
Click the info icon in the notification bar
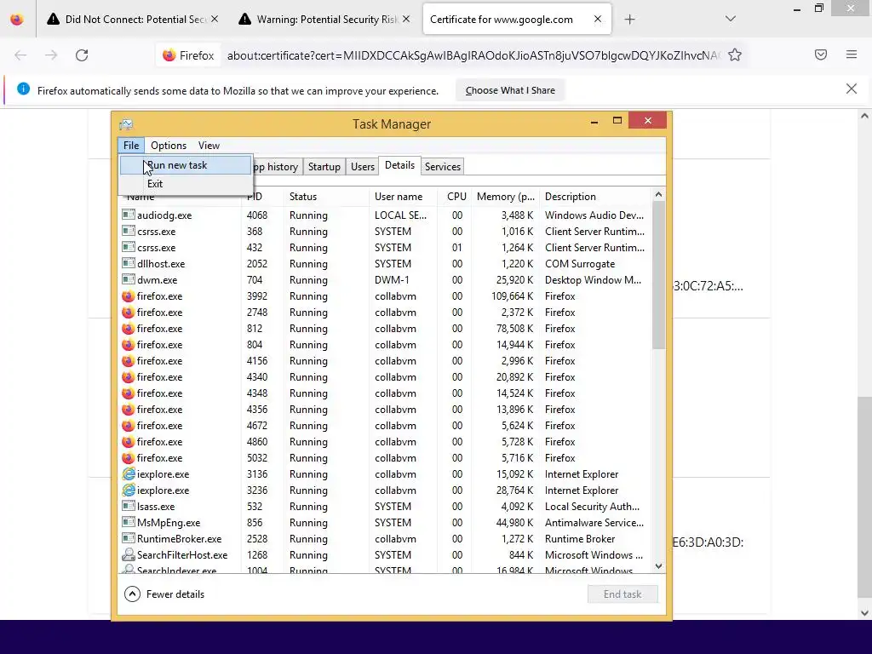(23, 89)
